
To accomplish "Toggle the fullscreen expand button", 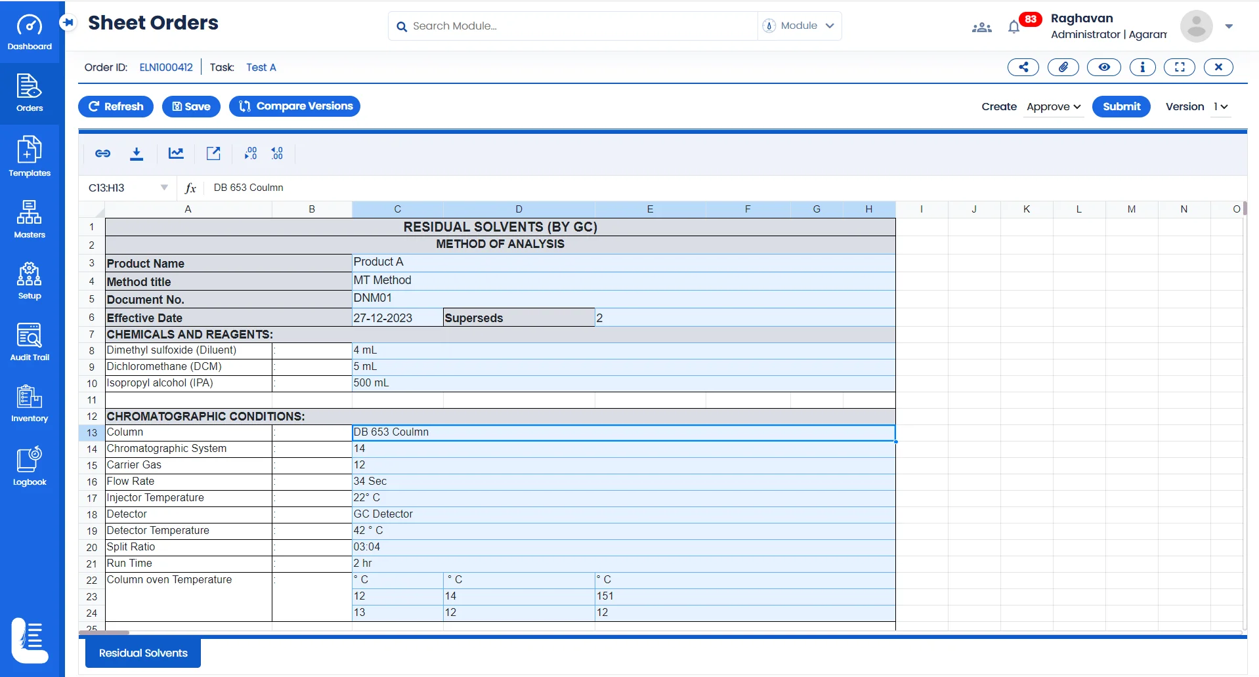I will [x=1180, y=67].
